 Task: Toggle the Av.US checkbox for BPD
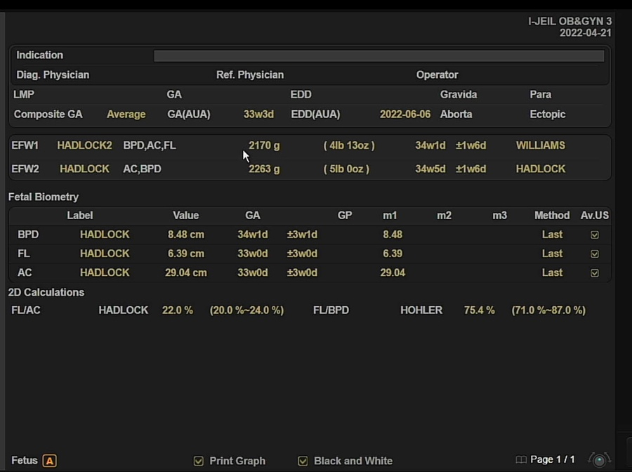point(595,235)
